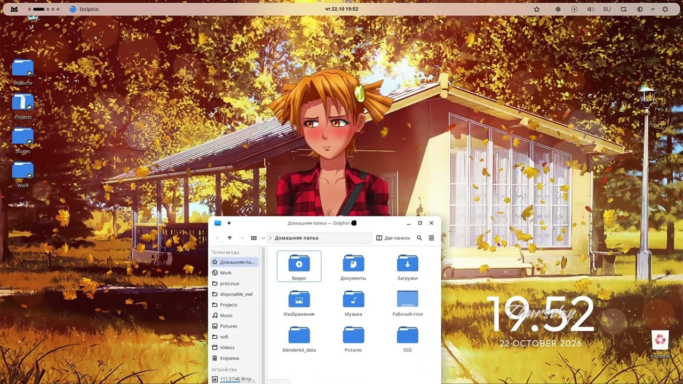Open the Изображения folder
This screenshot has height=384, width=683.
(299, 303)
